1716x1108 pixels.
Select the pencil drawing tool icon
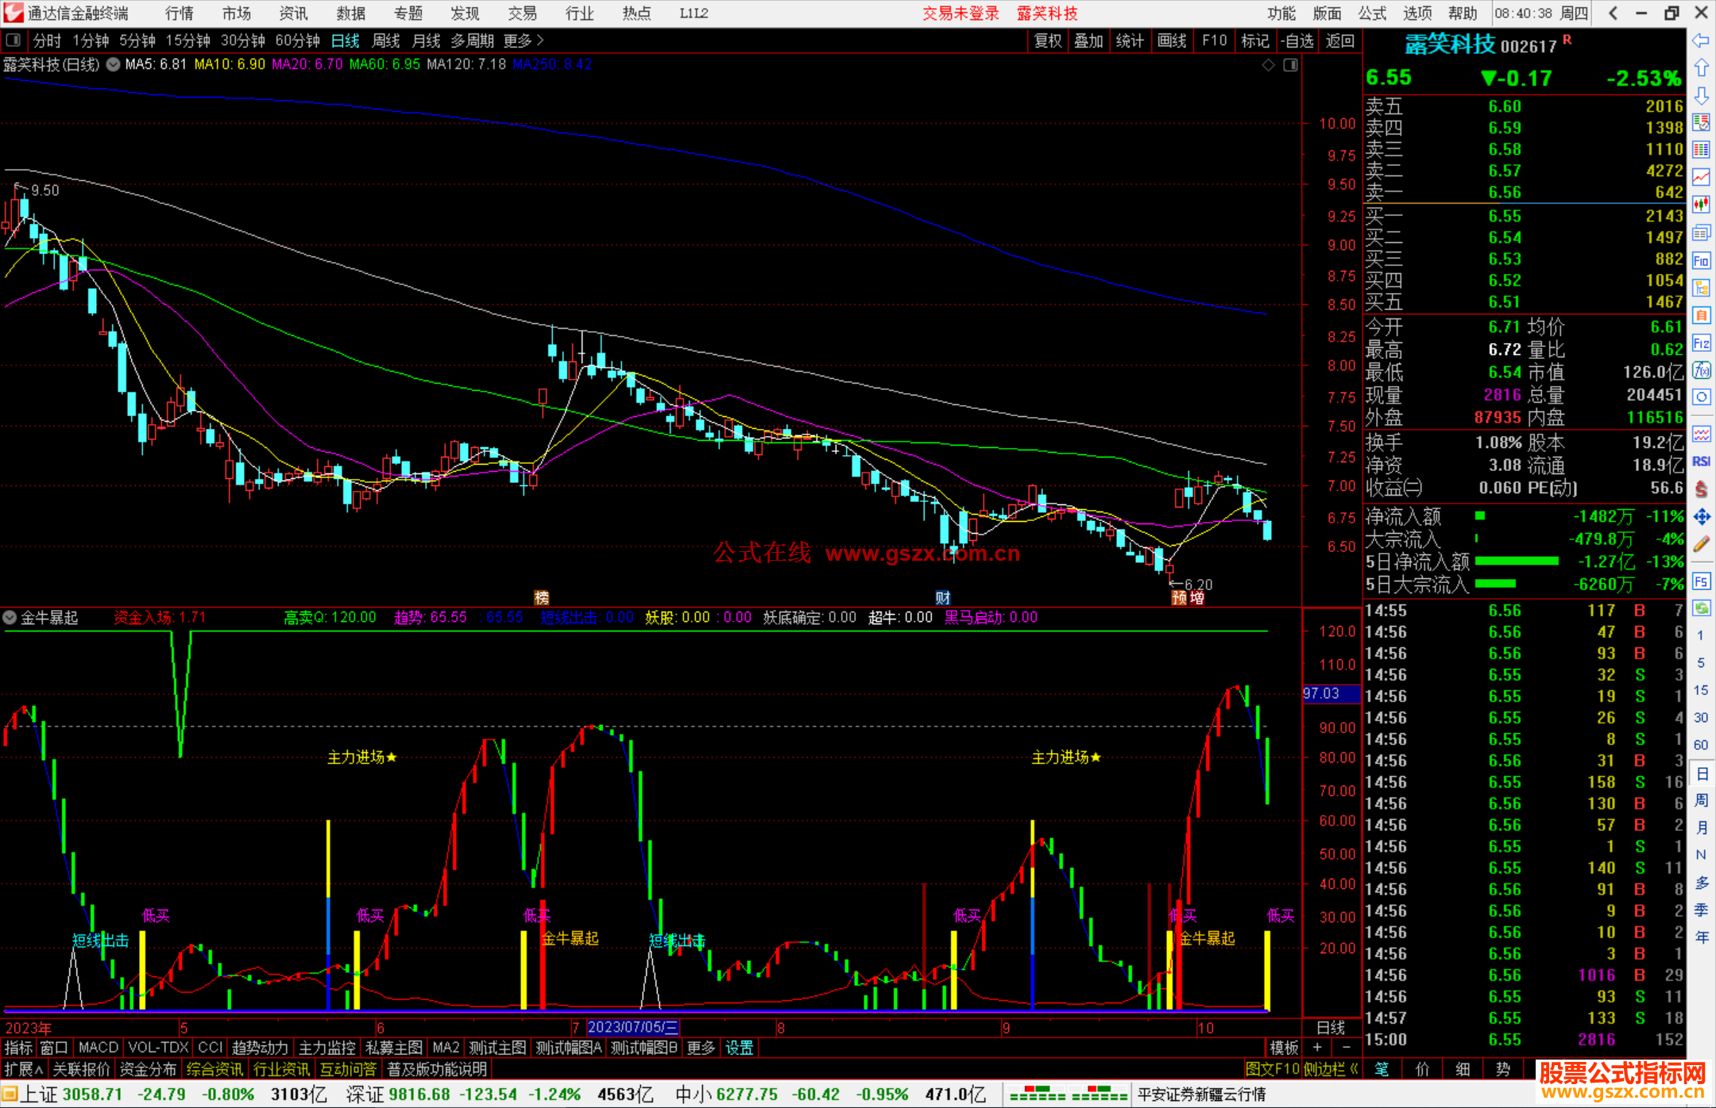1701,545
